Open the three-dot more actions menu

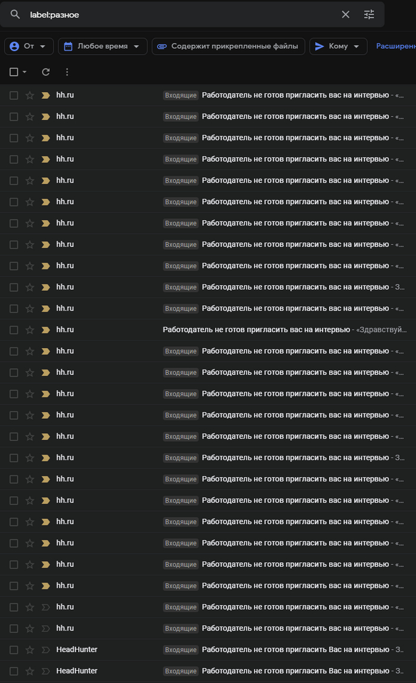click(67, 72)
